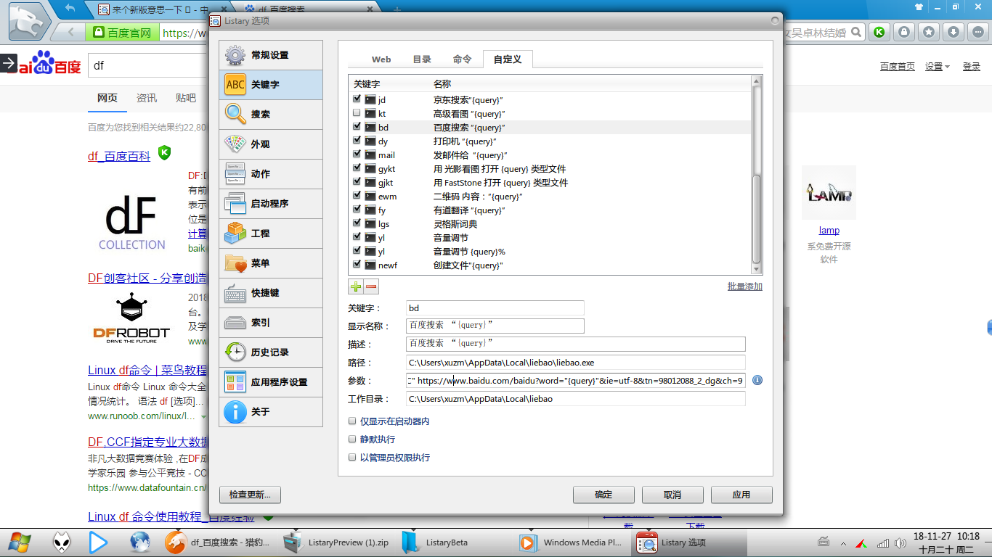Click the lock icon in browser toolbar

click(x=904, y=32)
